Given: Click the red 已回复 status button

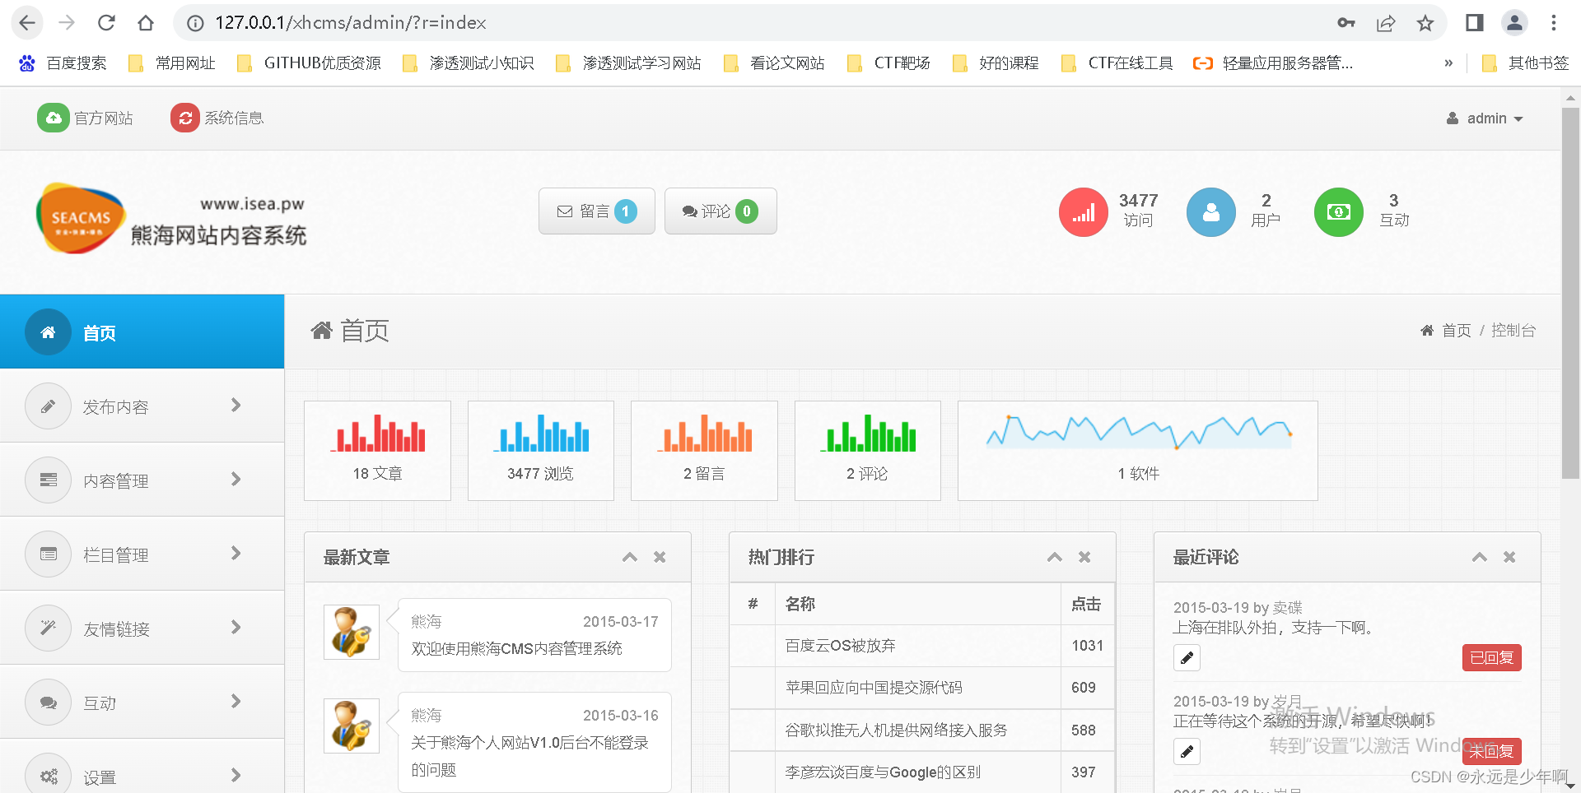Looking at the screenshot, I should point(1491,658).
